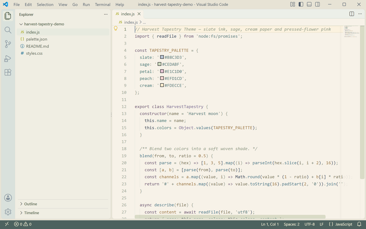Open styles.css in the Explorer
Viewport: 366px width, 229px height.
[63, 53]
